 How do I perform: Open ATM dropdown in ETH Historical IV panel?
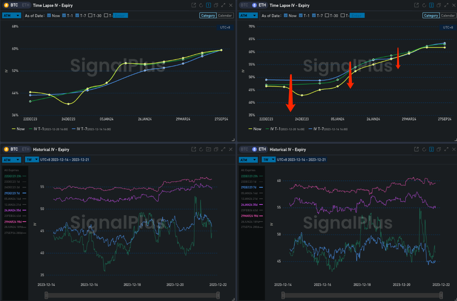(249, 160)
